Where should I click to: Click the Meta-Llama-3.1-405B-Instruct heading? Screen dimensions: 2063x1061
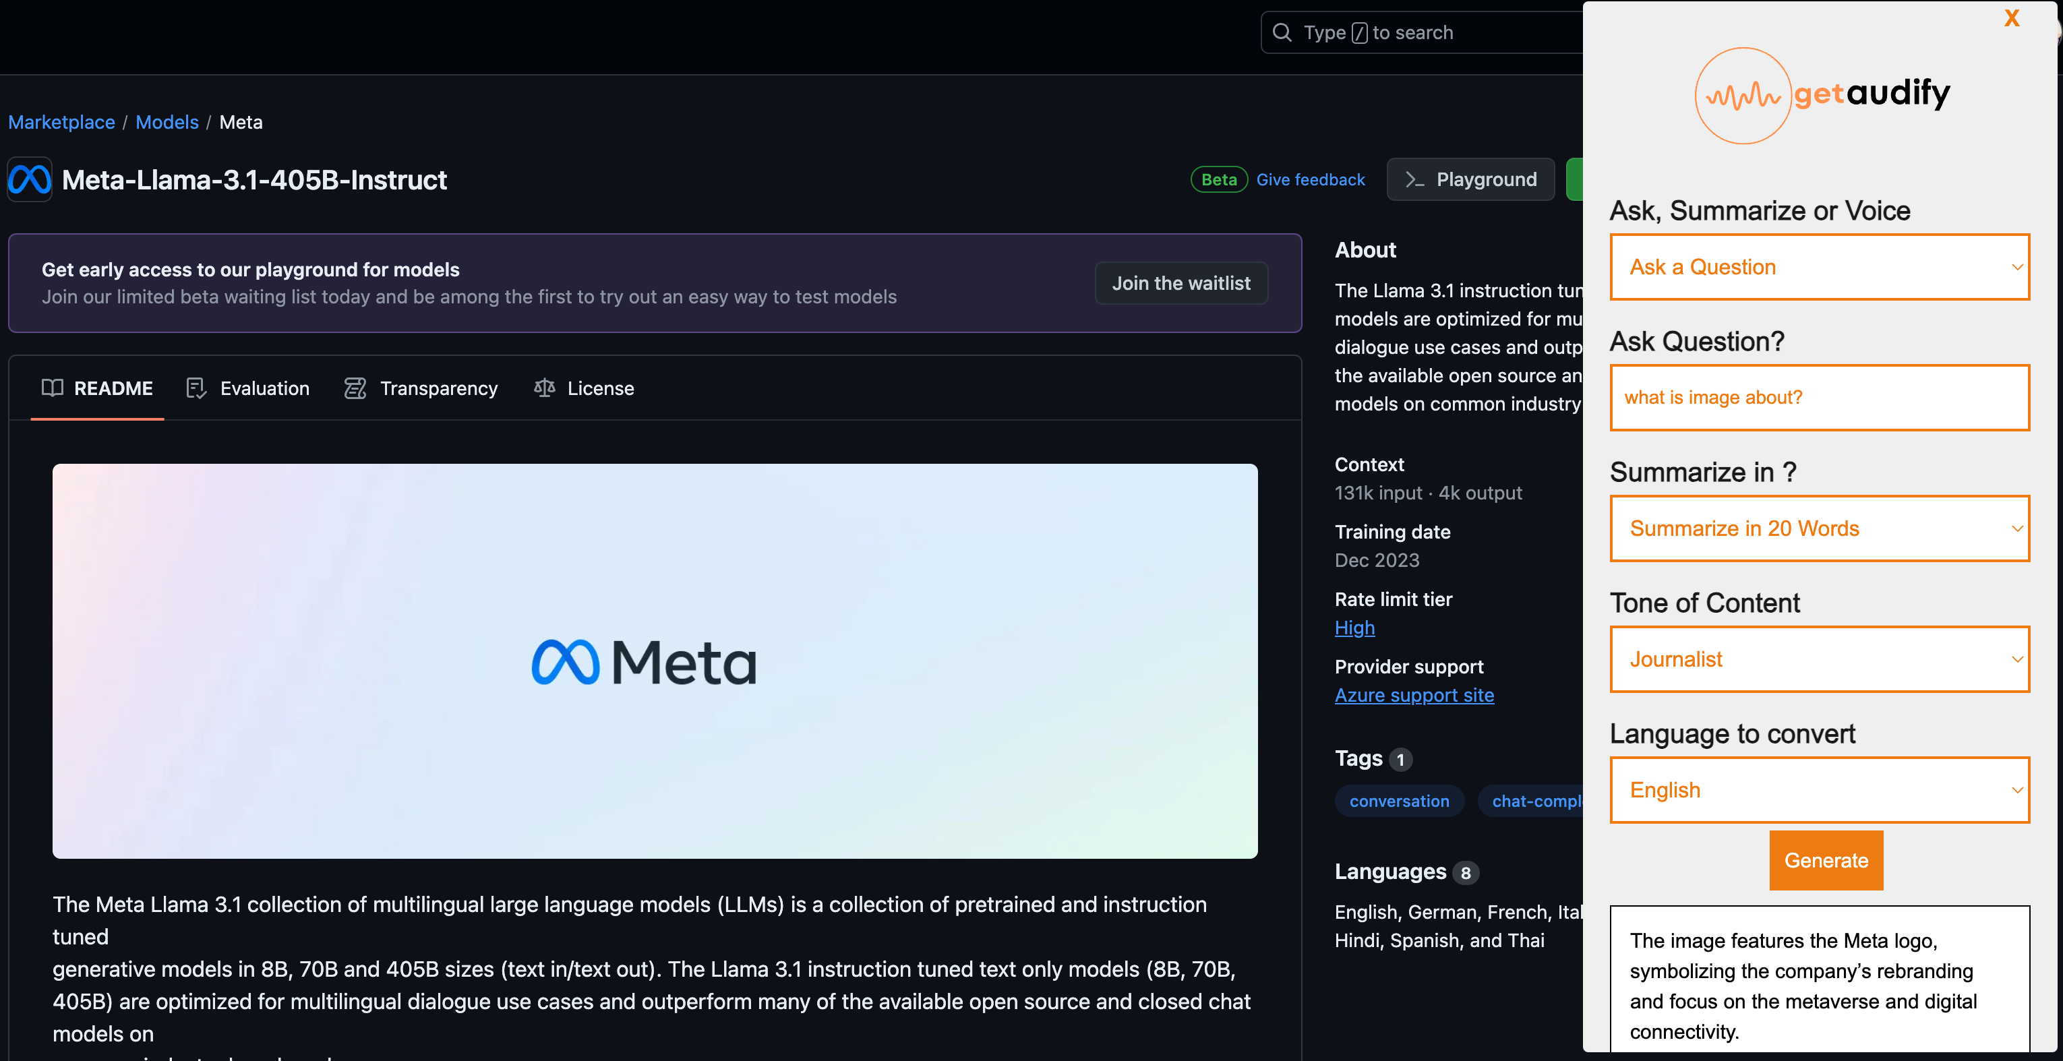click(254, 180)
